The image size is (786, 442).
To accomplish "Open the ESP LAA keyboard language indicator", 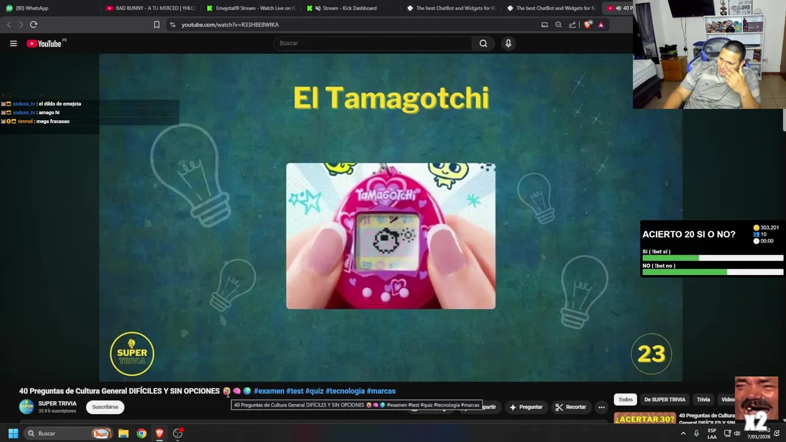I will tap(712, 433).
